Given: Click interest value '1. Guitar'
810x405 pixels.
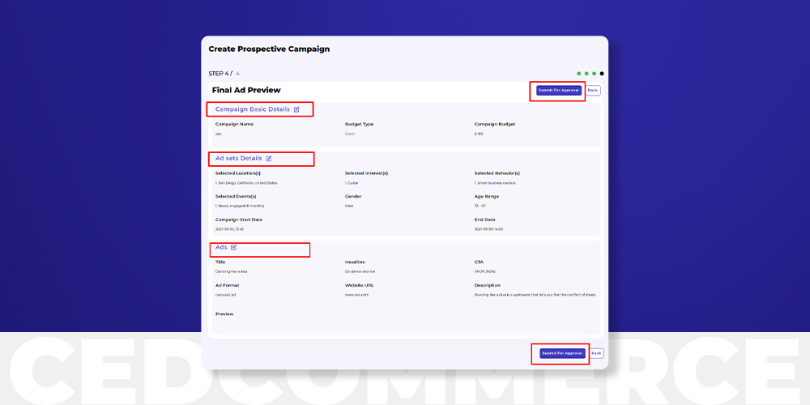Looking at the screenshot, I should pos(353,183).
